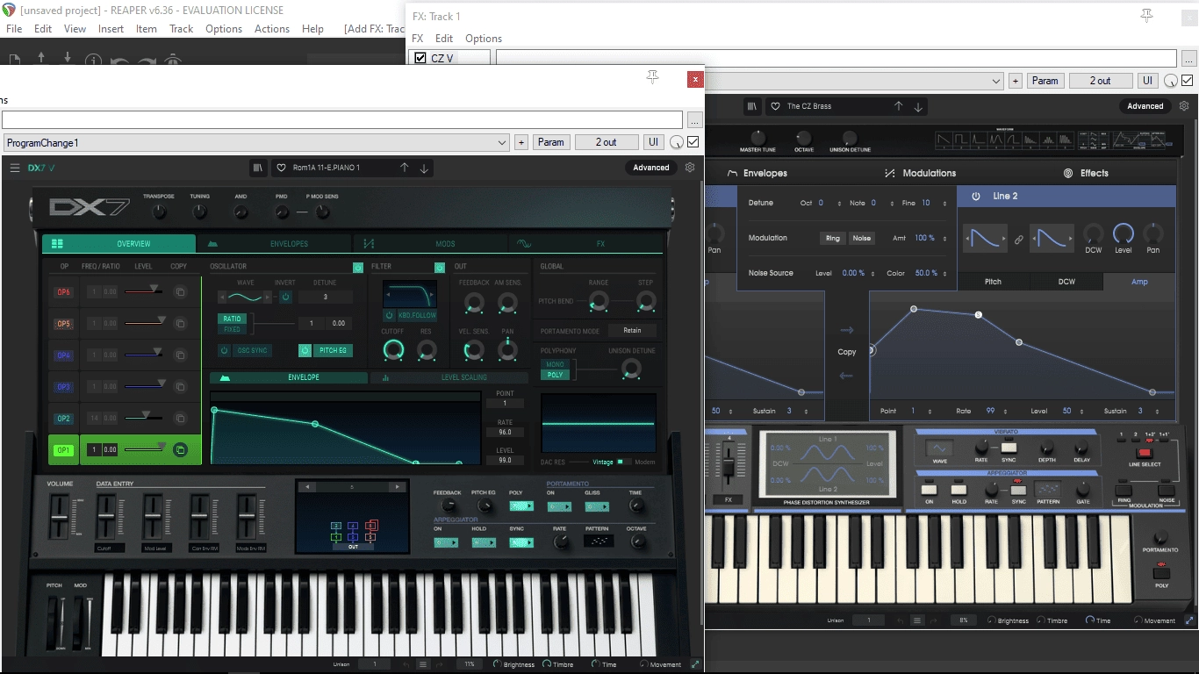Image resolution: width=1199 pixels, height=674 pixels.
Task: Toggle the DX7 plugin bypass checkbox
Action: click(x=693, y=142)
